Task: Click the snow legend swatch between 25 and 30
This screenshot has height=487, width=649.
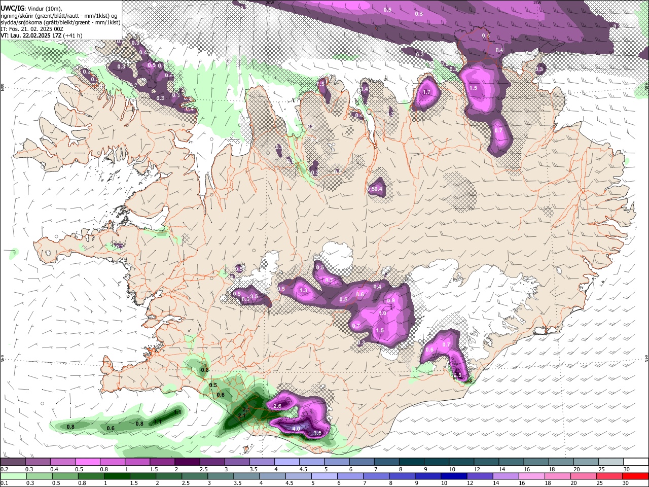Action: point(611,462)
